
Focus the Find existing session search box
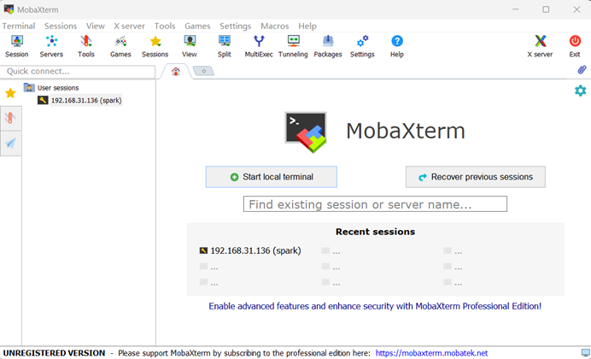pos(375,204)
